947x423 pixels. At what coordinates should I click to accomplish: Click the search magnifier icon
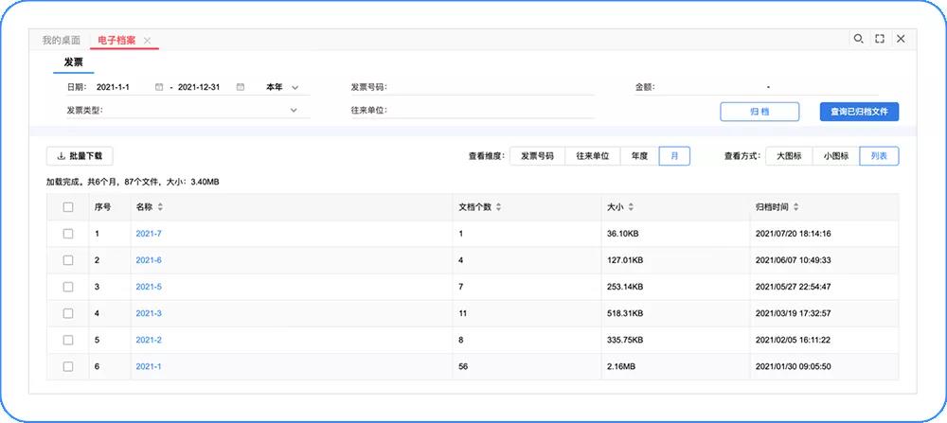(x=858, y=39)
